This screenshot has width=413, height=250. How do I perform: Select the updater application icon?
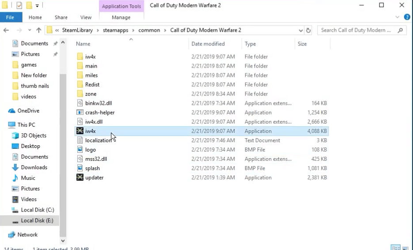click(80, 177)
